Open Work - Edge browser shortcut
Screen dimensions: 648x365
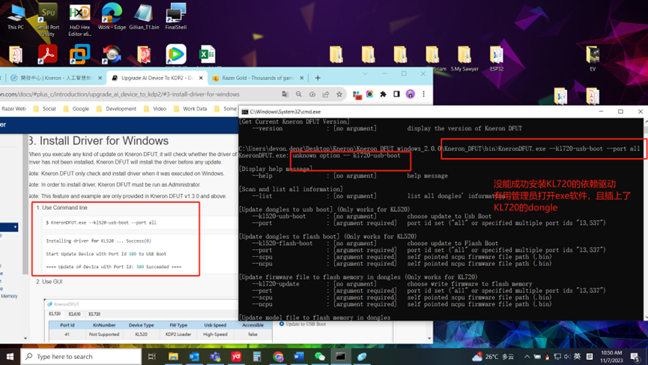112,17
